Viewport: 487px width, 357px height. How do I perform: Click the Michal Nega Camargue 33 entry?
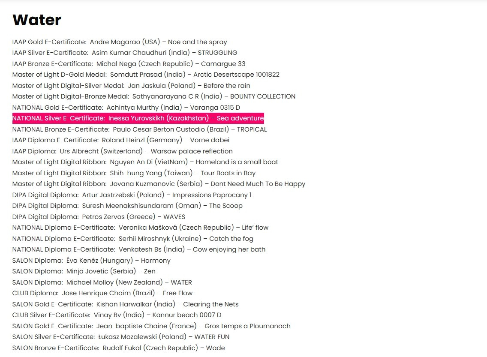[x=129, y=64]
